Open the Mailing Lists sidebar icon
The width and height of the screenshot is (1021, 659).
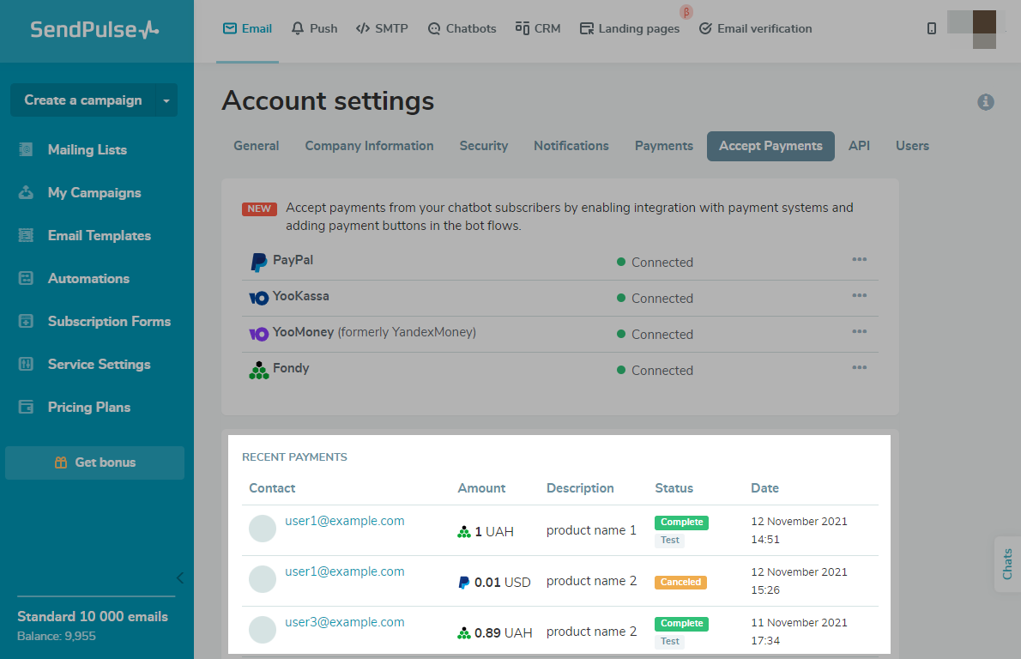click(x=26, y=149)
